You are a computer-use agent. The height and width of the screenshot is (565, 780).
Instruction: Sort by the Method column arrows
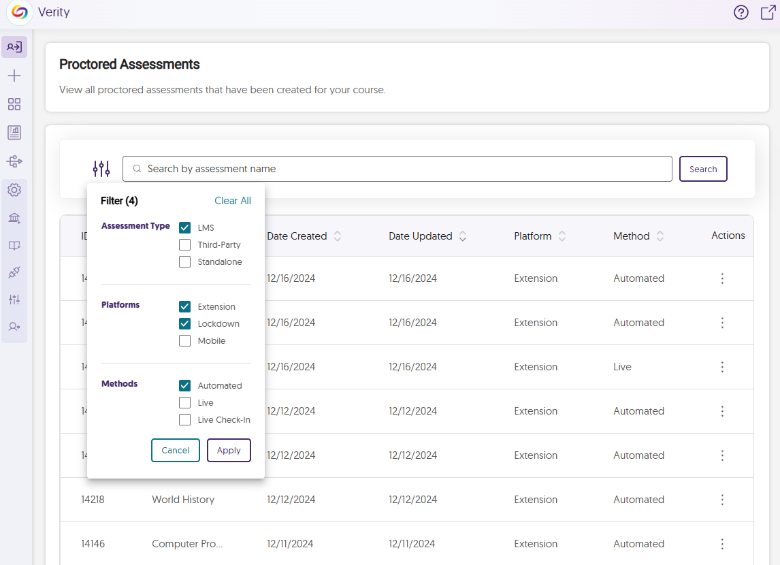pos(660,236)
